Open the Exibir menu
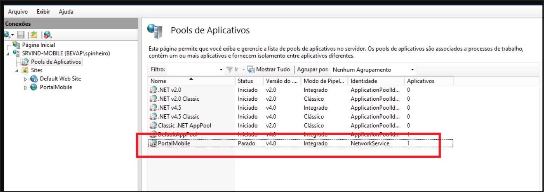This screenshot has height=192, width=544. coord(43,12)
